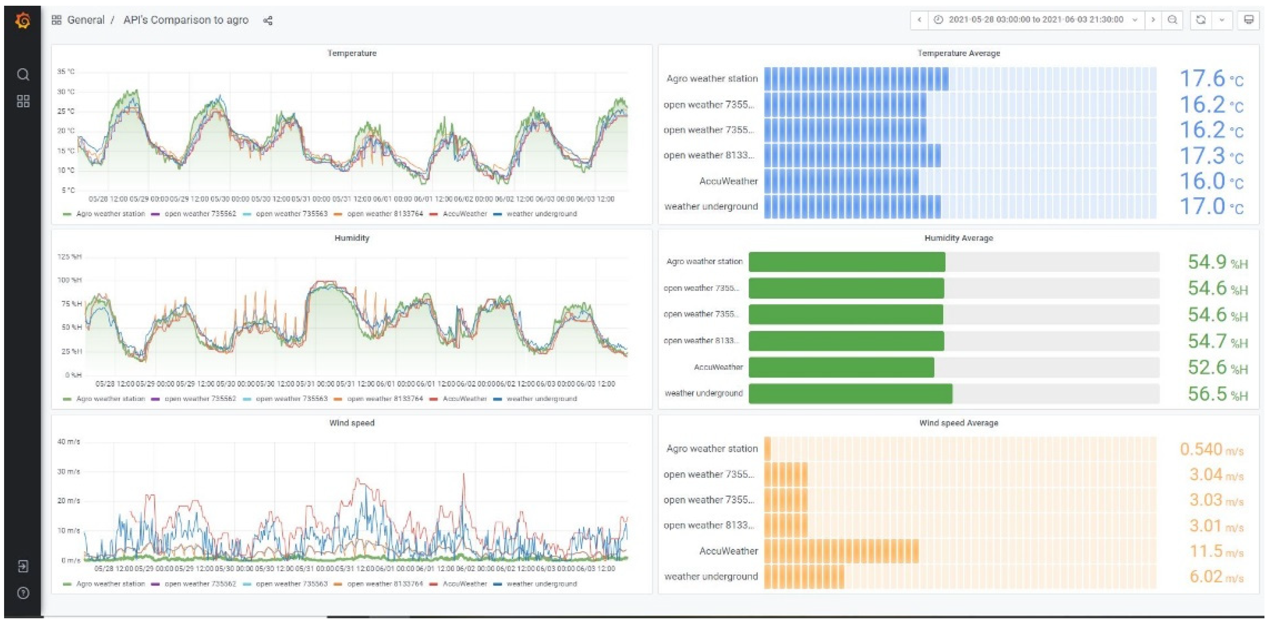Screen dimensions: 1280x624
Task: Refresh the dashboard
Action: tap(1201, 20)
